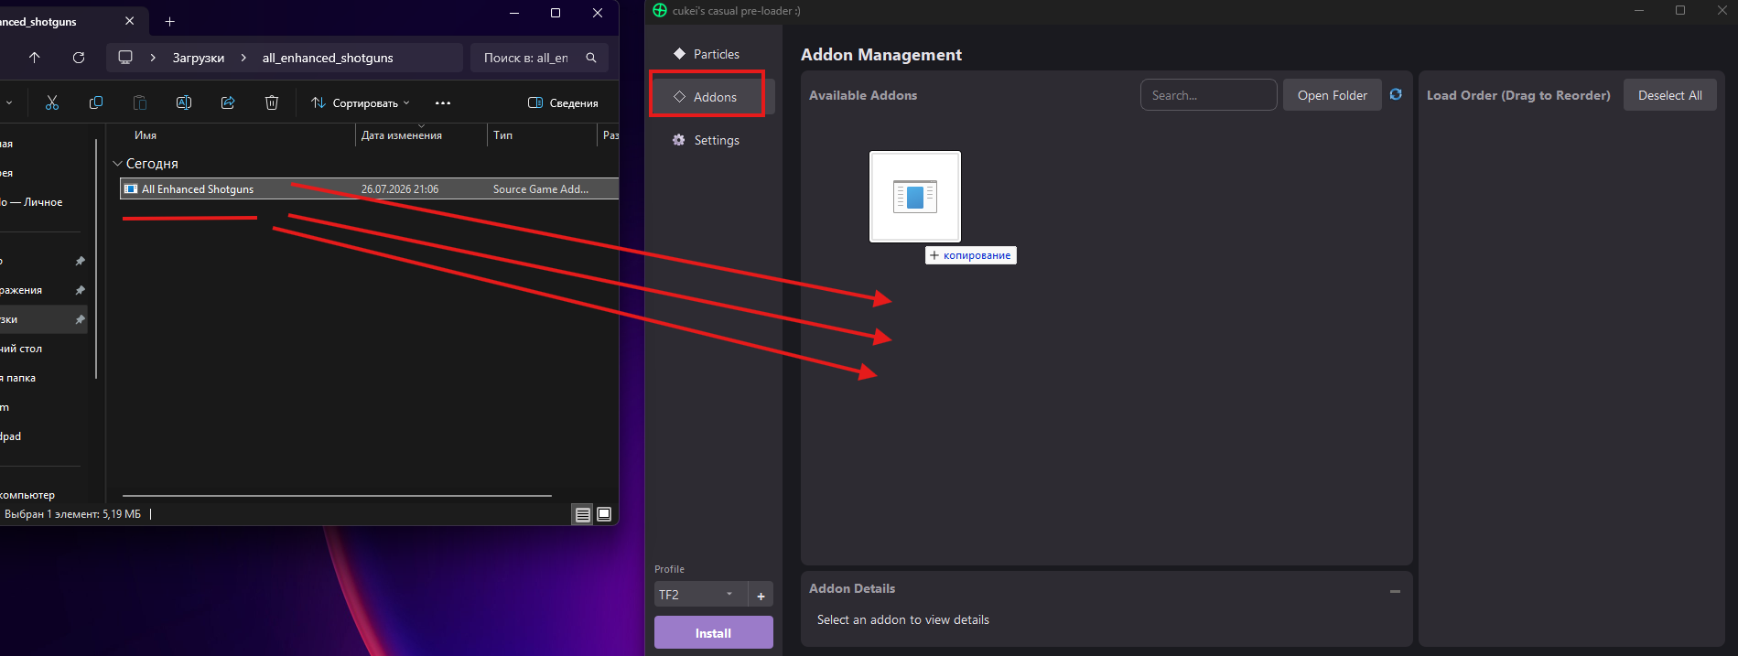Minimize the pre-loader window

click(1639, 10)
